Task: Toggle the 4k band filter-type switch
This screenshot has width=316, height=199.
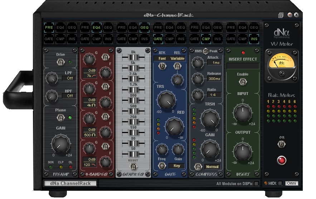Action: 105,86
